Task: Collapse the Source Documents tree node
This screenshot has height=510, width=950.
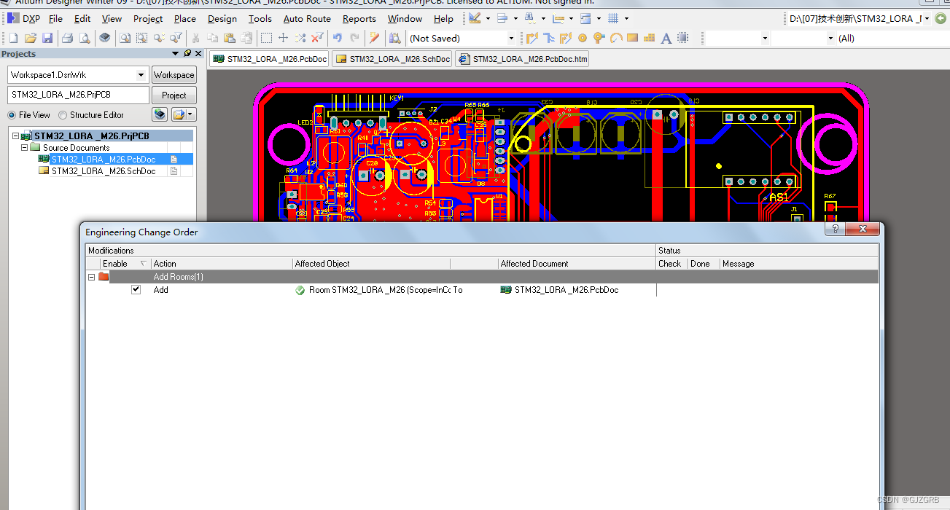Action: (25, 146)
